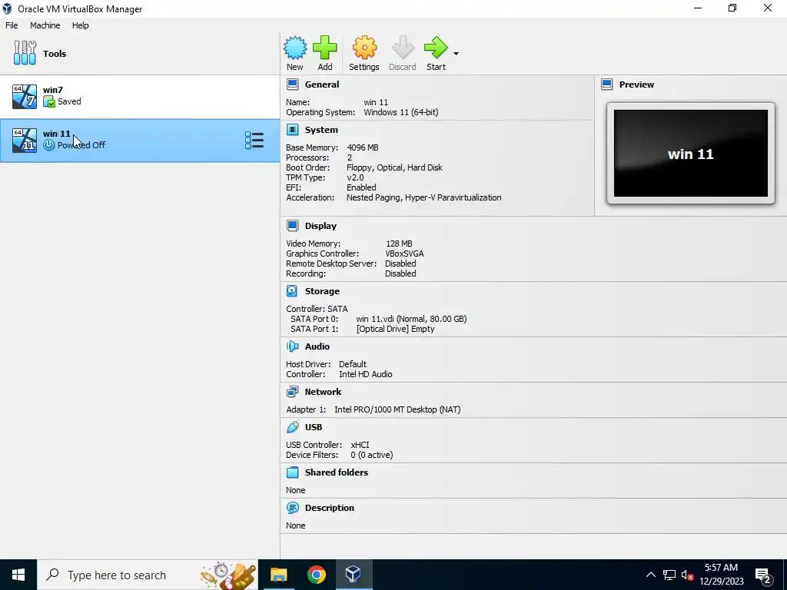Start the VM with the green arrow
This screenshot has width=787, height=590.
click(x=436, y=48)
